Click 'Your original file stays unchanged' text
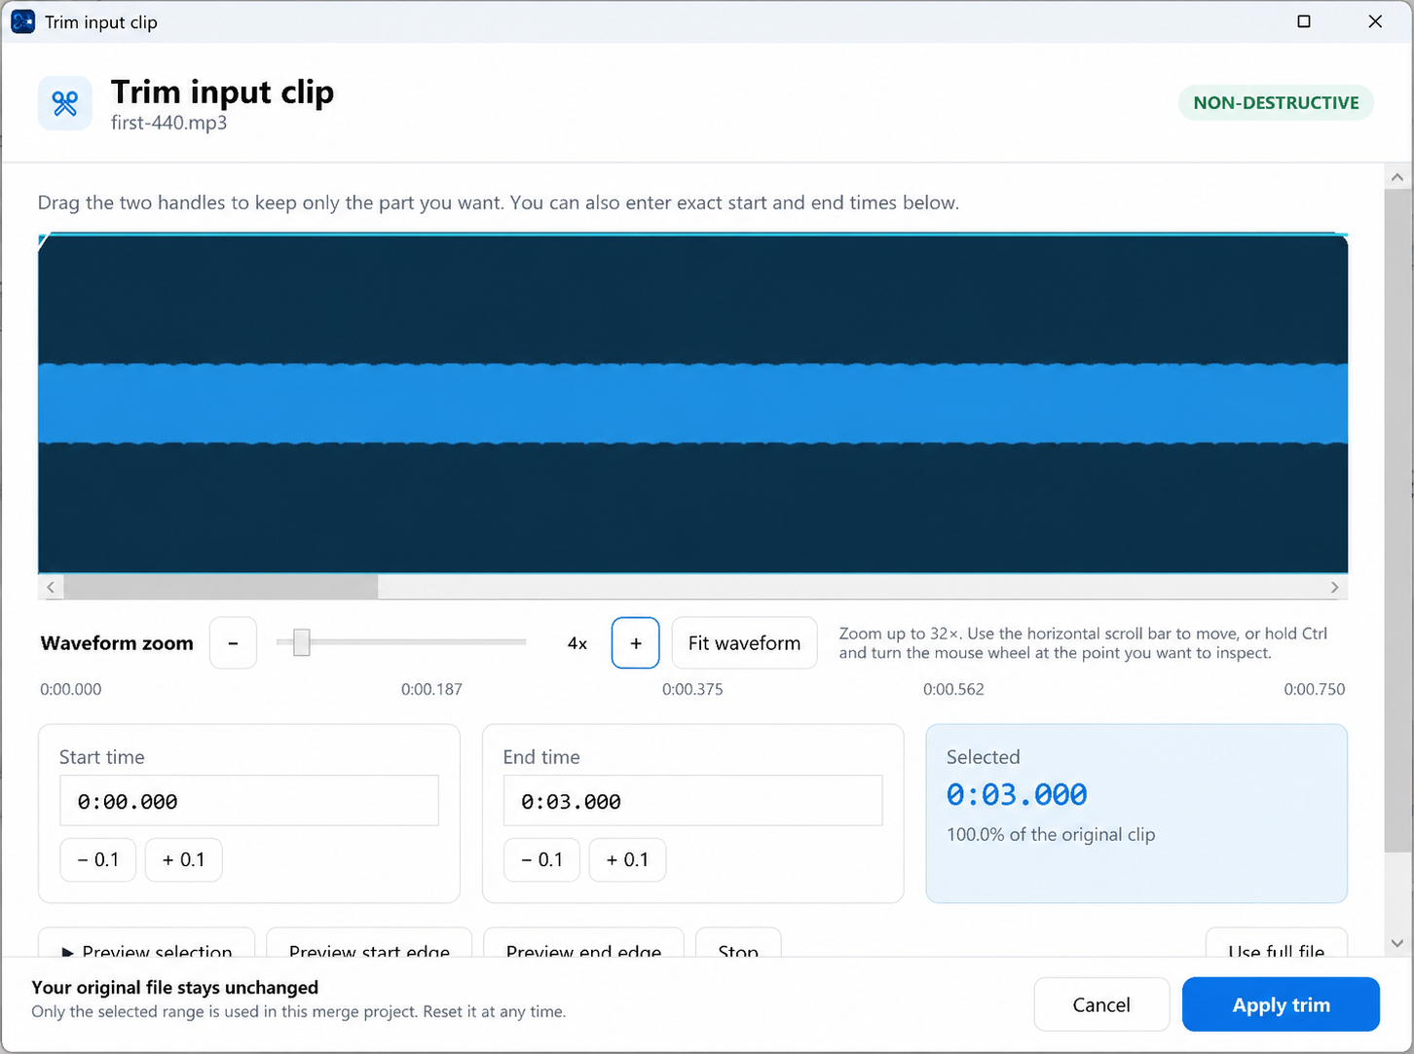The height and width of the screenshot is (1054, 1414). click(175, 988)
